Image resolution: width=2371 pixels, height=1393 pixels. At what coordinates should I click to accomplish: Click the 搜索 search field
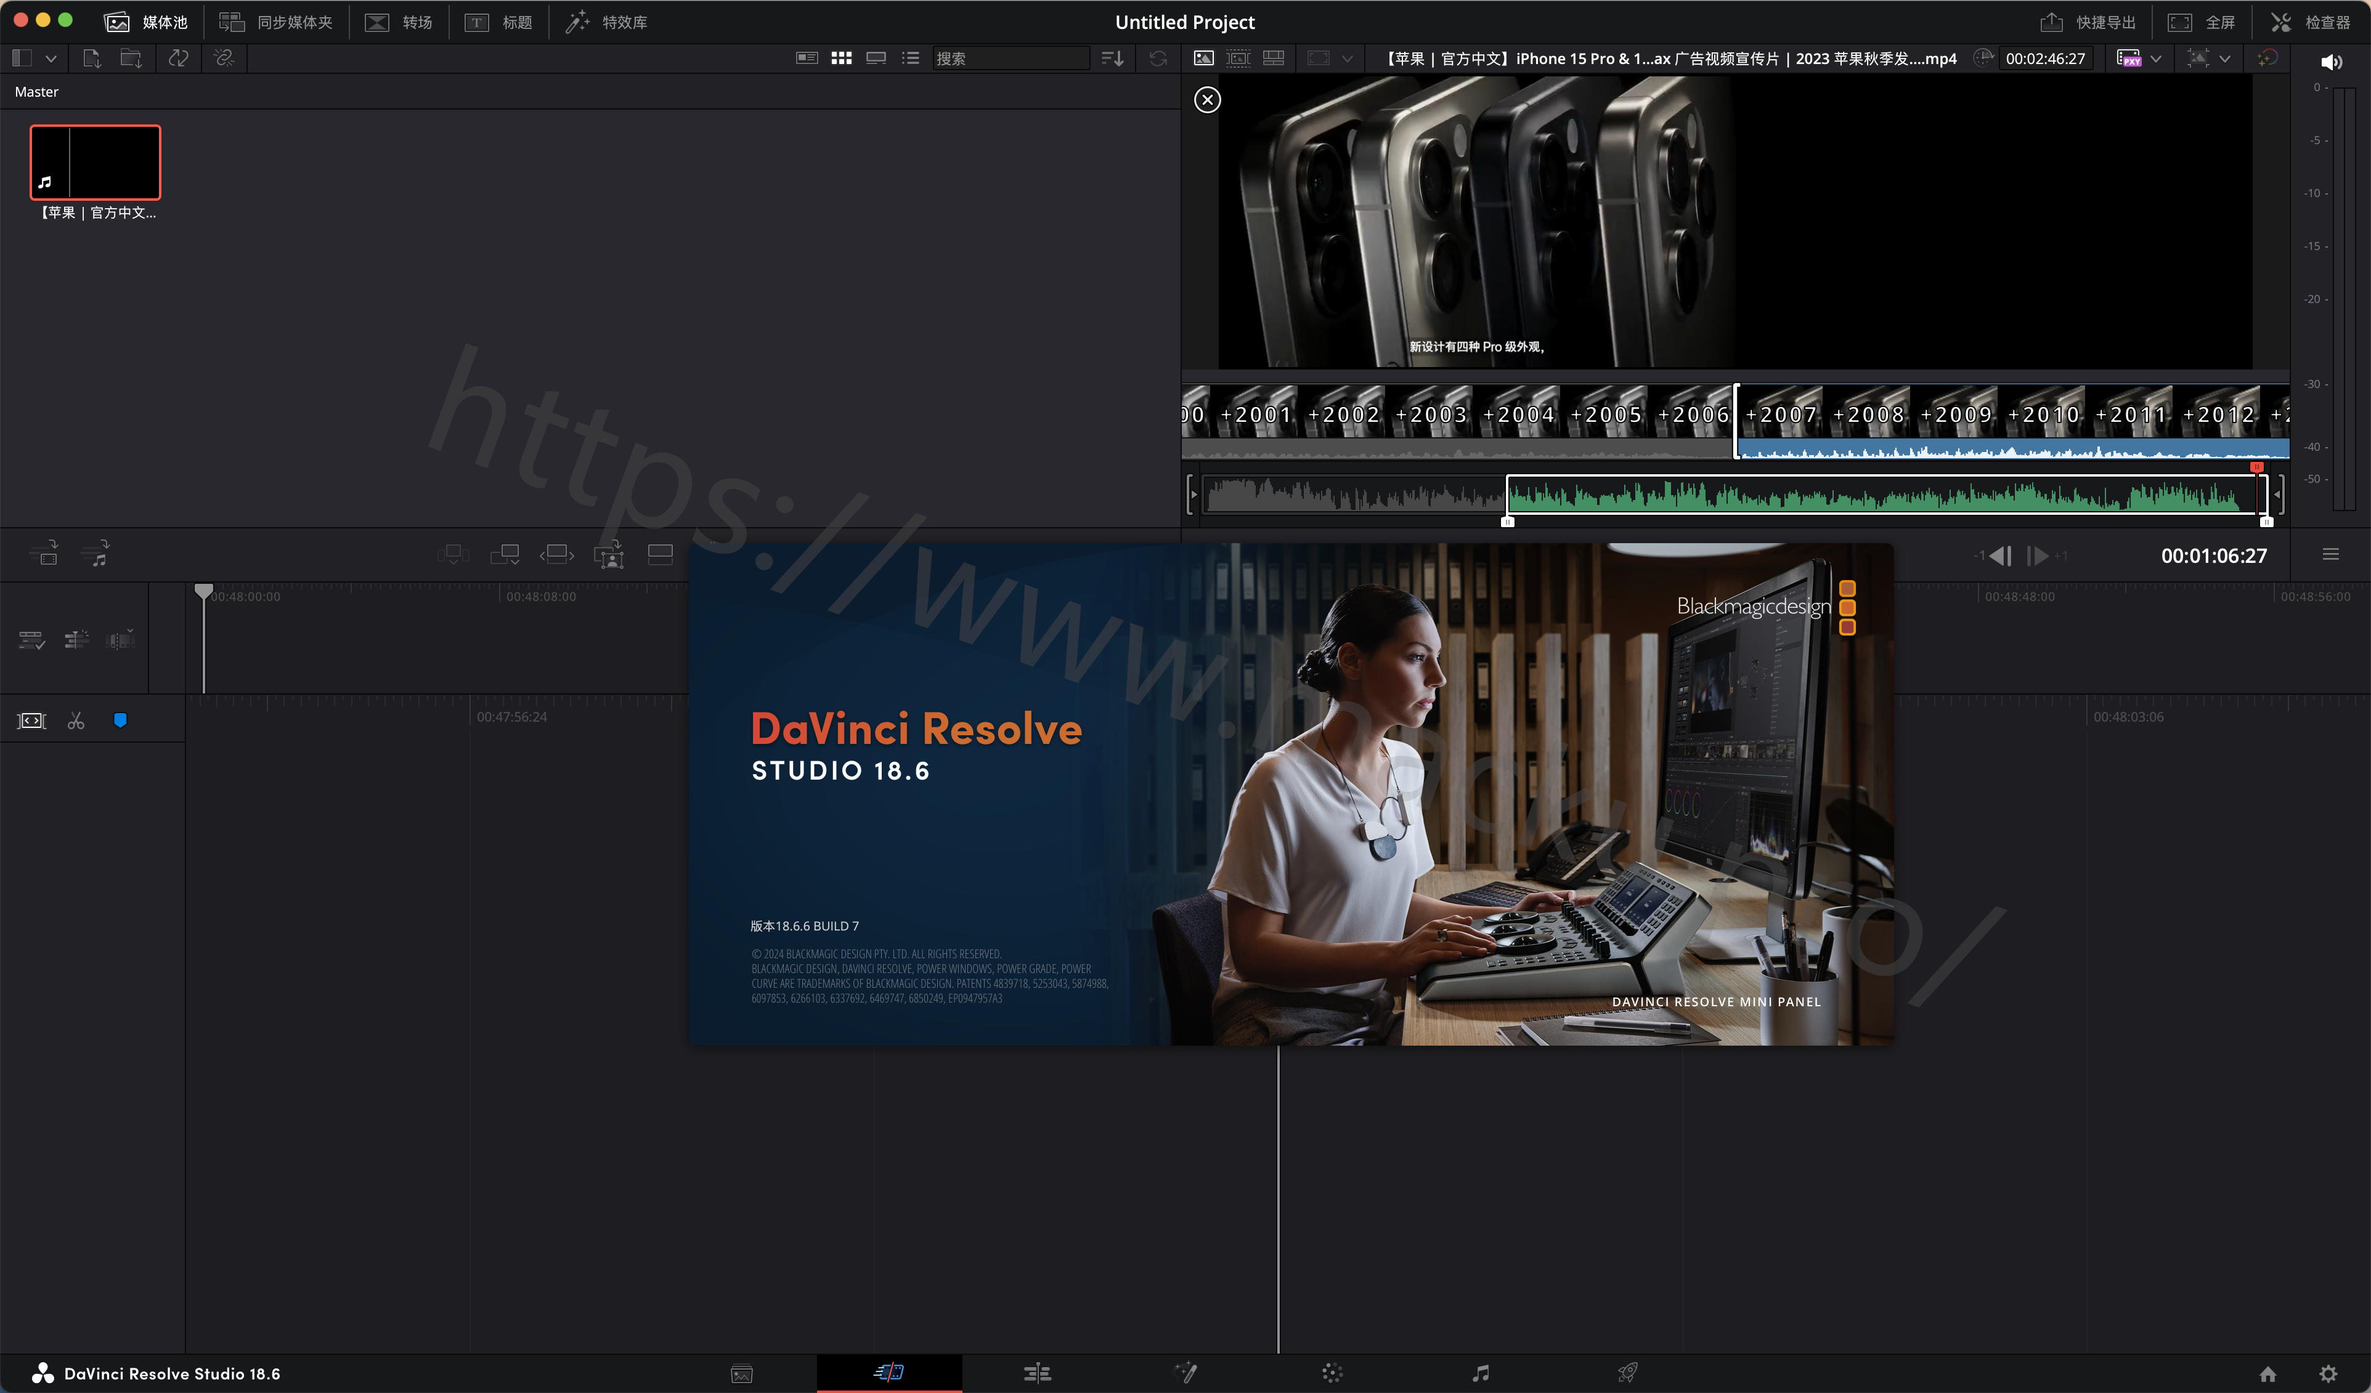click(1011, 59)
